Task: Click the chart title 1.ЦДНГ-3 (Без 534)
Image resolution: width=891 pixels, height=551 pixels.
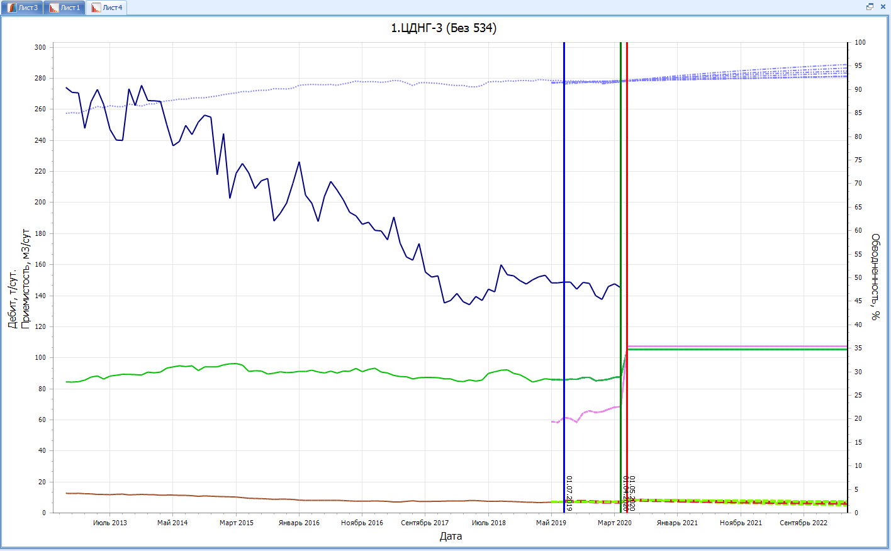Action: pos(444,28)
